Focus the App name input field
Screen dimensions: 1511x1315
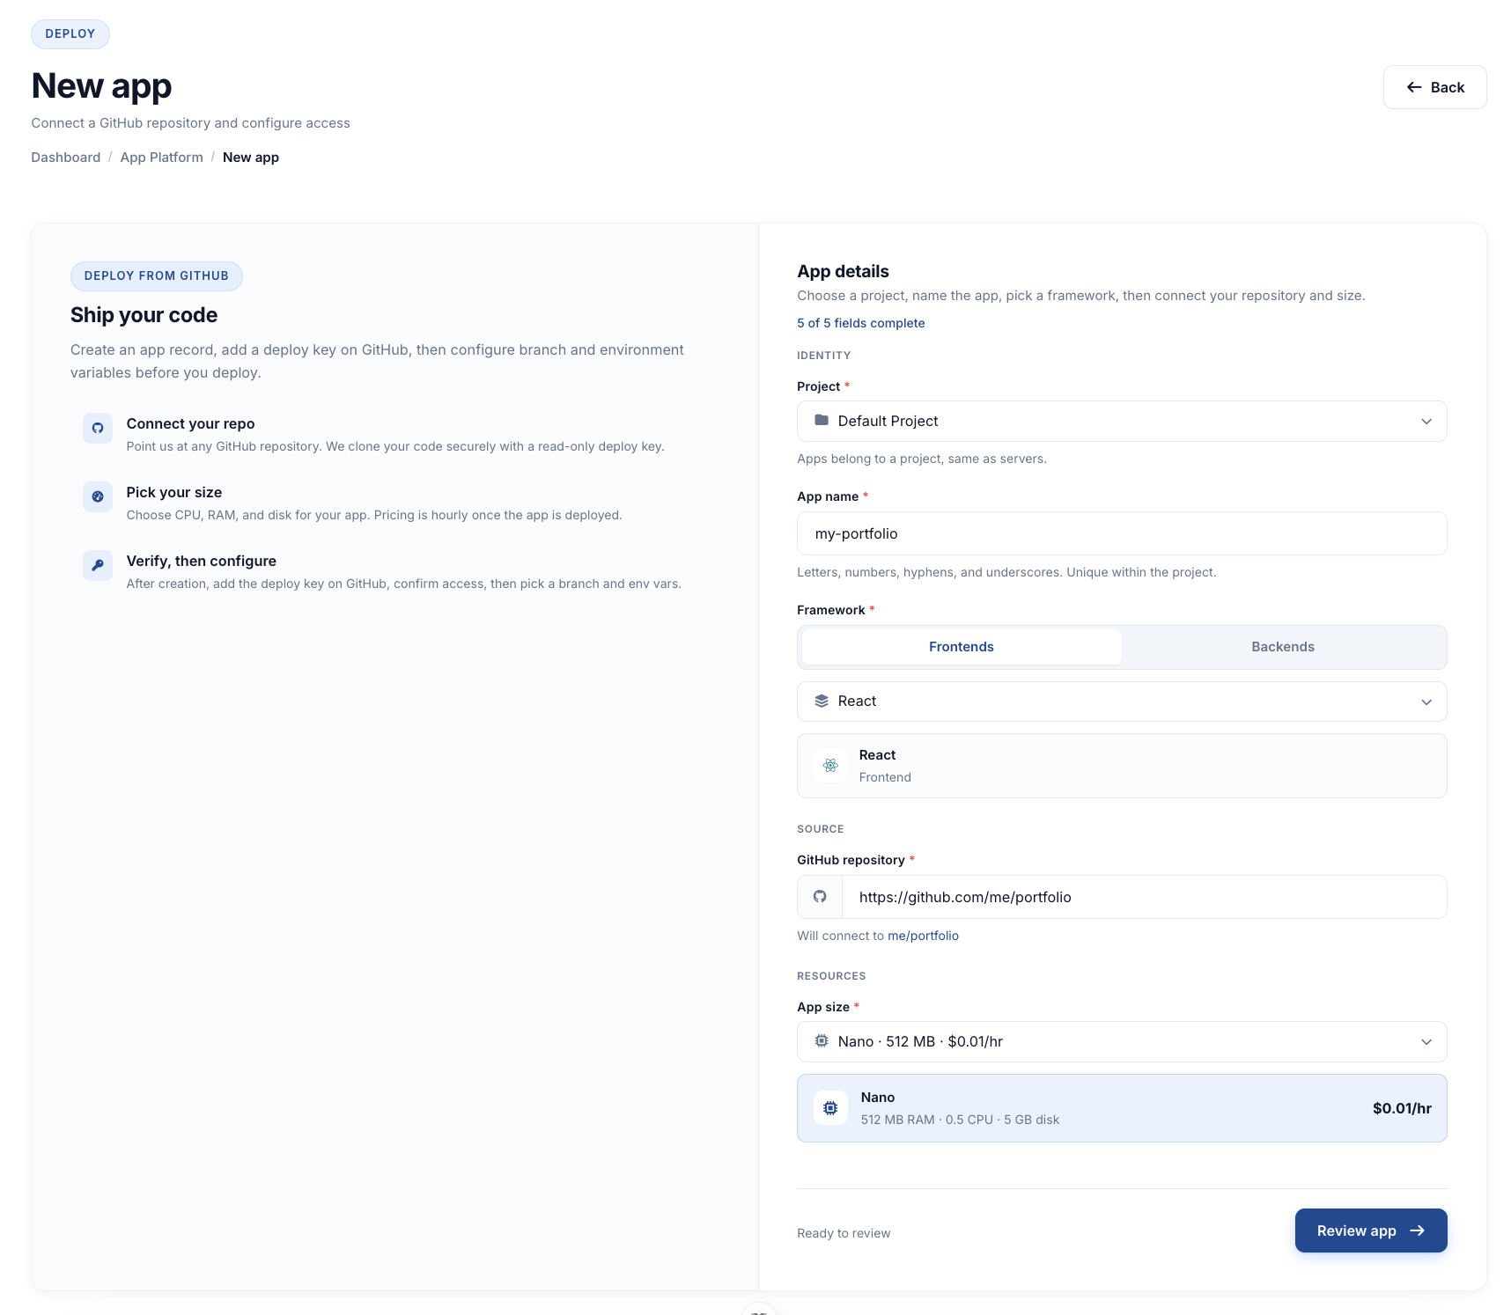click(1122, 533)
